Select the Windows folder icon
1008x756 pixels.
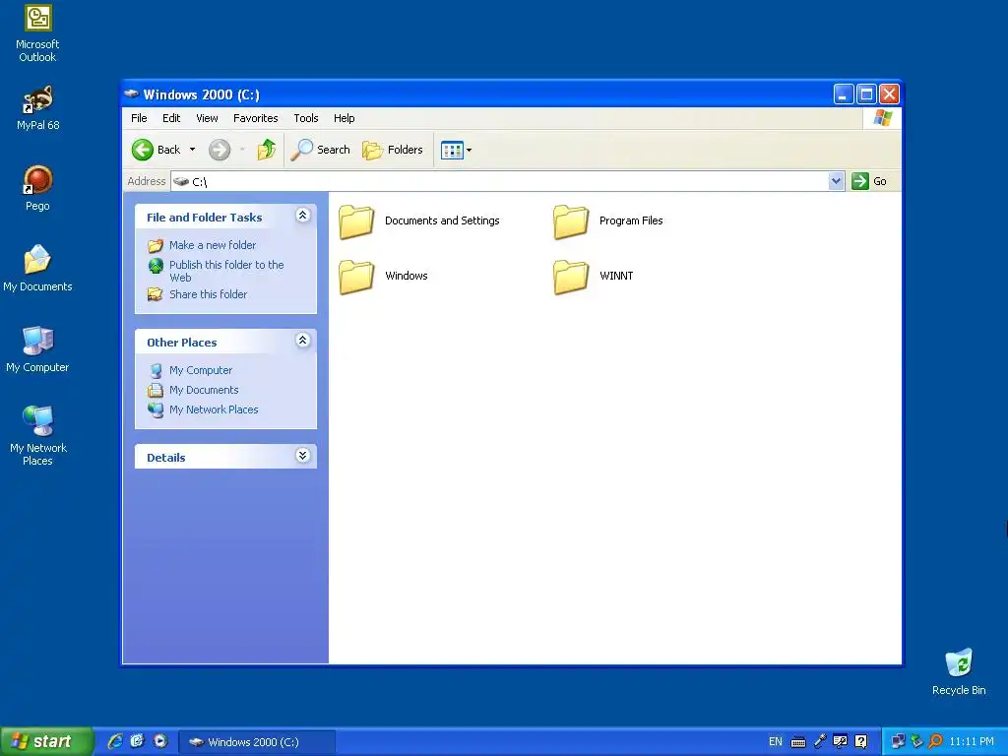(x=356, y=277)
